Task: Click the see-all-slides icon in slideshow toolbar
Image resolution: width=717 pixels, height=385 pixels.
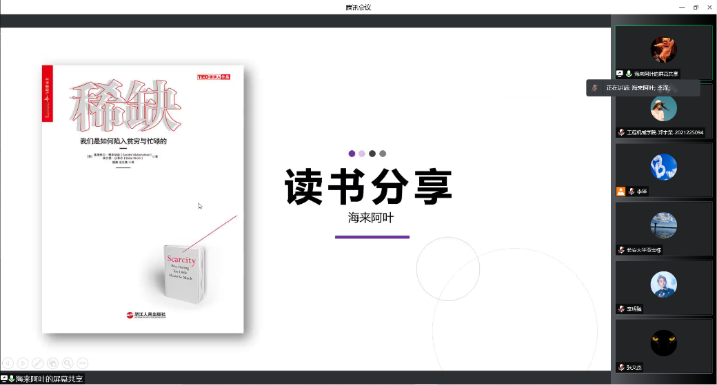Action: click(x=53, y=362)
